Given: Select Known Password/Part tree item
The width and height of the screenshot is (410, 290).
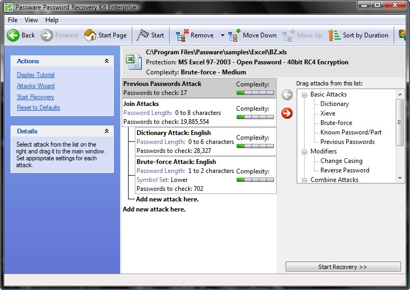Looking at the screenshot, I should point(351,132).
